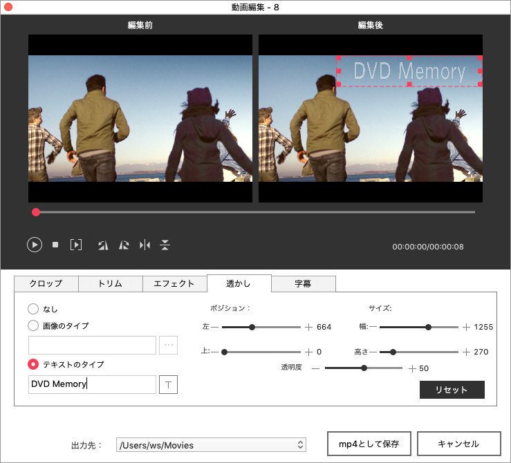The image size is (511, 463).
Task: Decrease watermark height with minus
Action: 373,352
